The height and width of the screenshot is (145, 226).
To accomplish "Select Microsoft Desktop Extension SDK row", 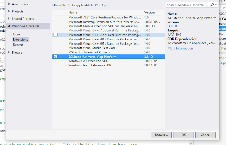I will pyautogui.click(x=108, y=22).
